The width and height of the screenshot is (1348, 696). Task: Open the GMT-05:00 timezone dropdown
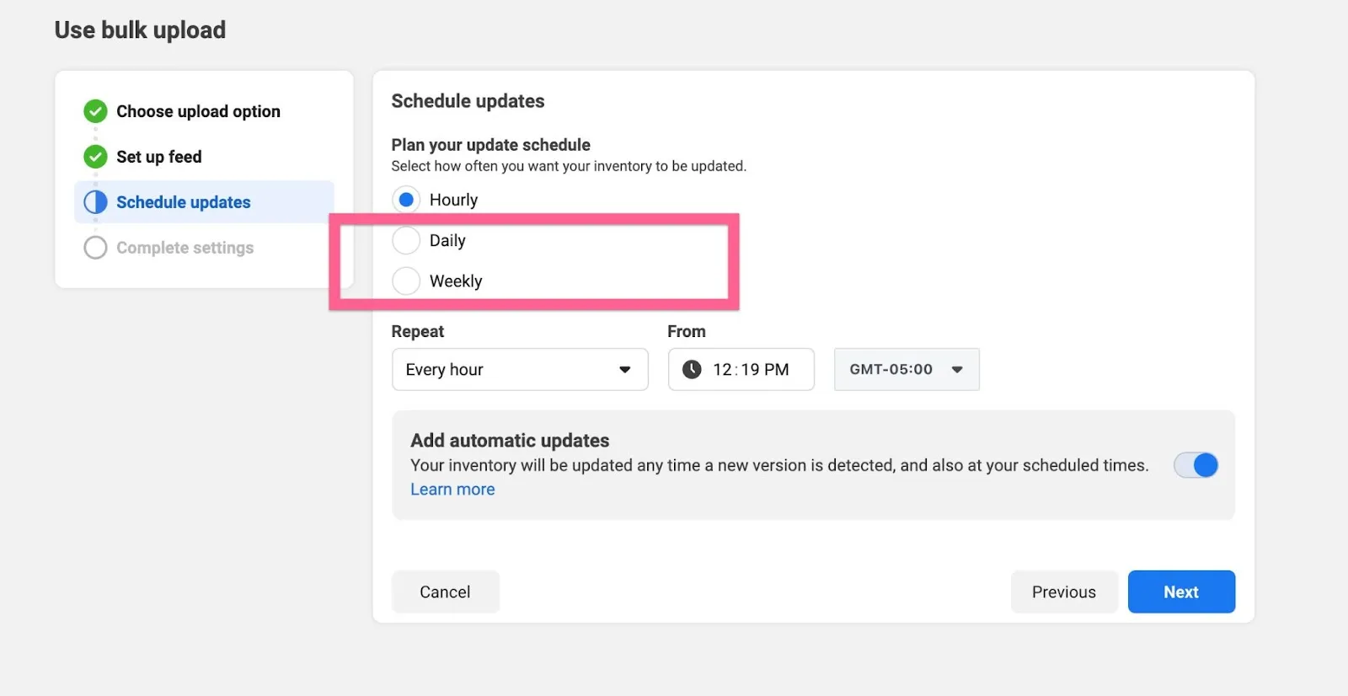(x=907, y=369)
